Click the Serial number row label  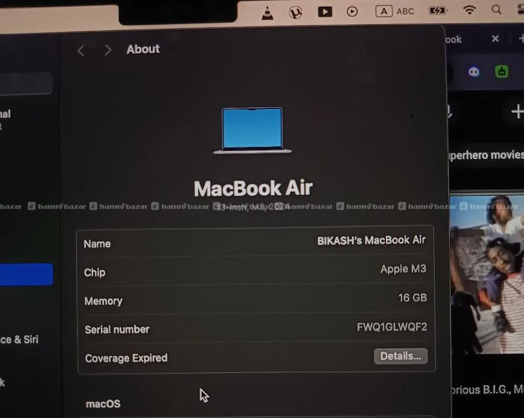coord(117,330)
